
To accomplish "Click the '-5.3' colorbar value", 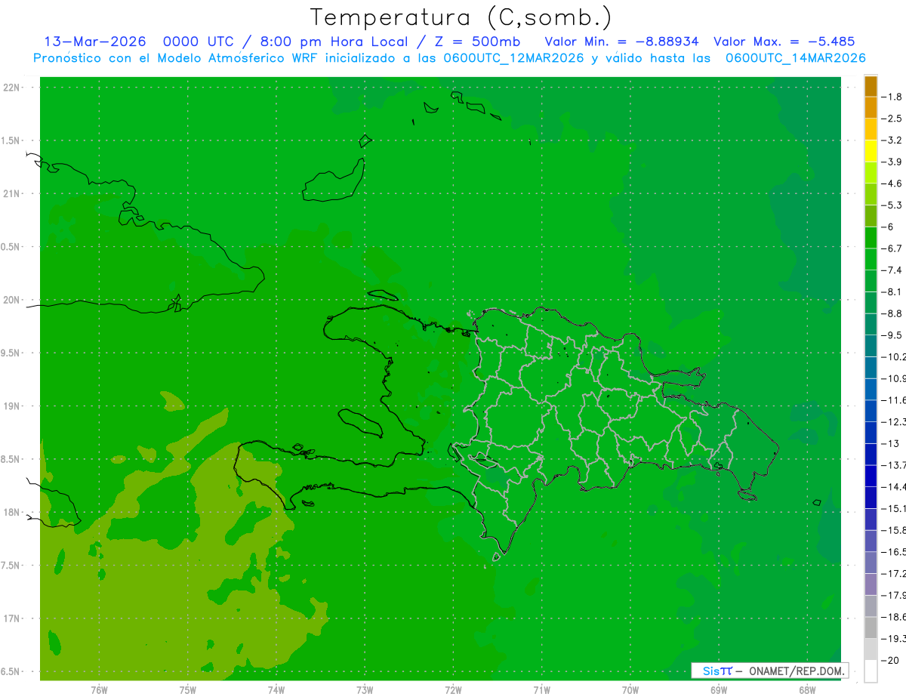I will point(892,205).
